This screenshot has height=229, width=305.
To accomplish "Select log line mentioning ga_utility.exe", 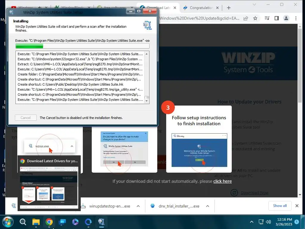I will click(x=80, y=89).
